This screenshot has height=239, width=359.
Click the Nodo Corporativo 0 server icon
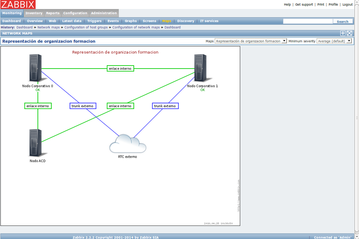pyautogui.click(x=36, y=68)
